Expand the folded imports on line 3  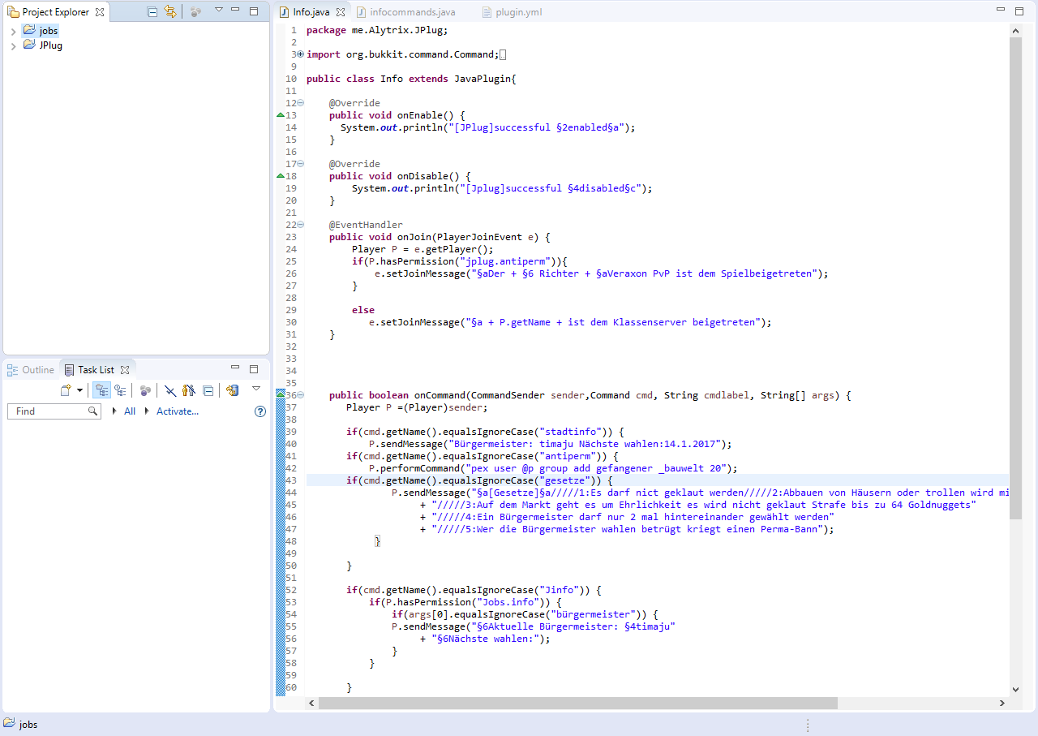click(301, 54)
